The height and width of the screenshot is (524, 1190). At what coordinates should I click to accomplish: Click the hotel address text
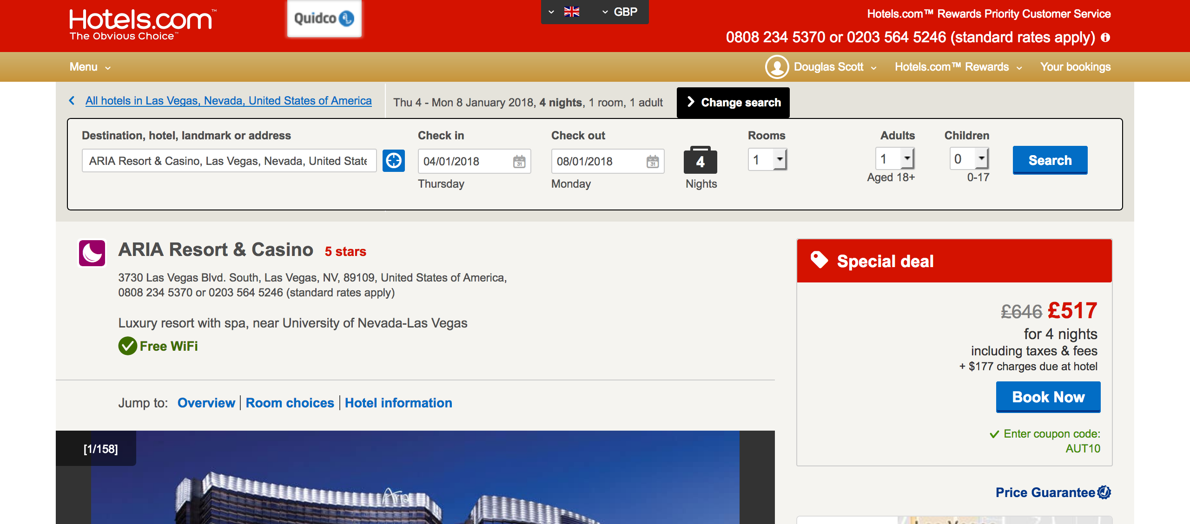(x=312, y=278)
